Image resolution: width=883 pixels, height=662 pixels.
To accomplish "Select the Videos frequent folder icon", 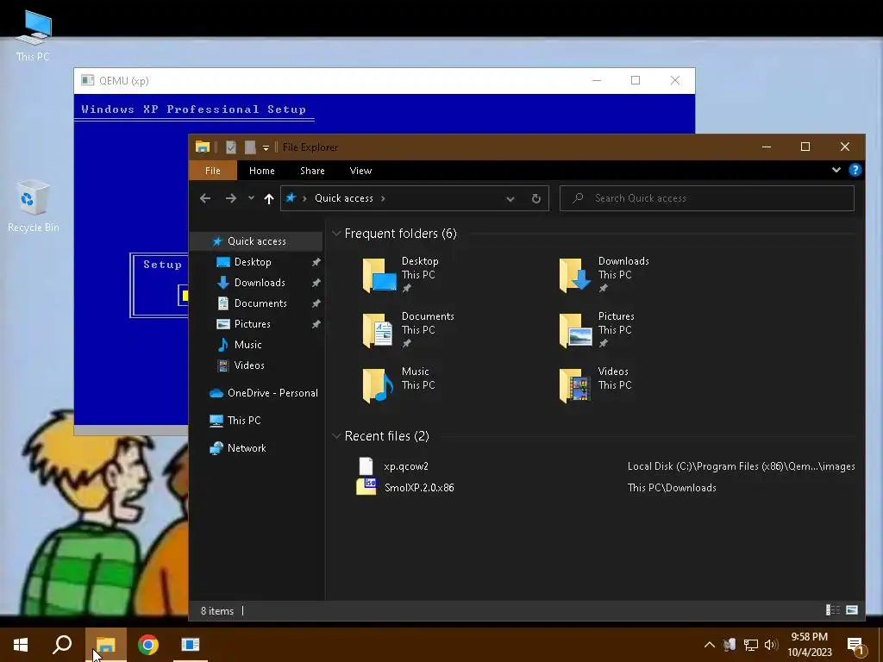I will click(575, 385).
